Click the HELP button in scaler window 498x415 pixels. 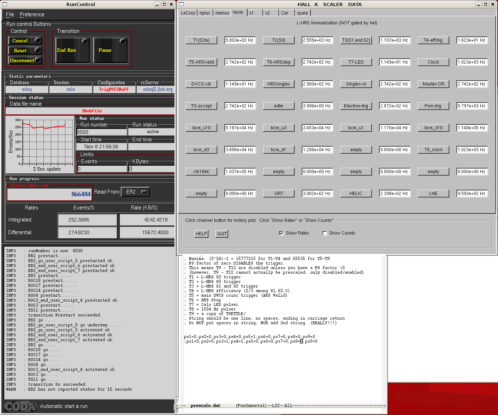[201, 233]
